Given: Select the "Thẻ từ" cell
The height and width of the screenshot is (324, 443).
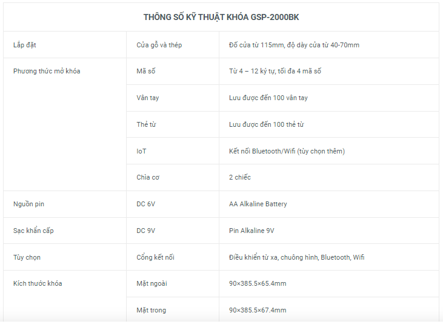Looking at the screenshot, I should (x=147, y=124).
